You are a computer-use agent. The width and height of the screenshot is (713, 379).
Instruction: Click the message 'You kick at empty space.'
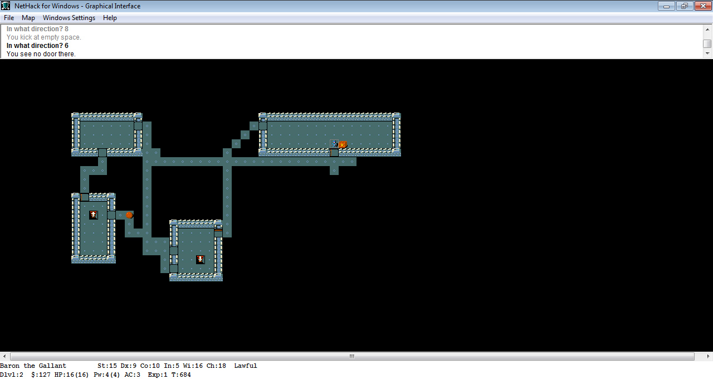[x=44, y=37]
